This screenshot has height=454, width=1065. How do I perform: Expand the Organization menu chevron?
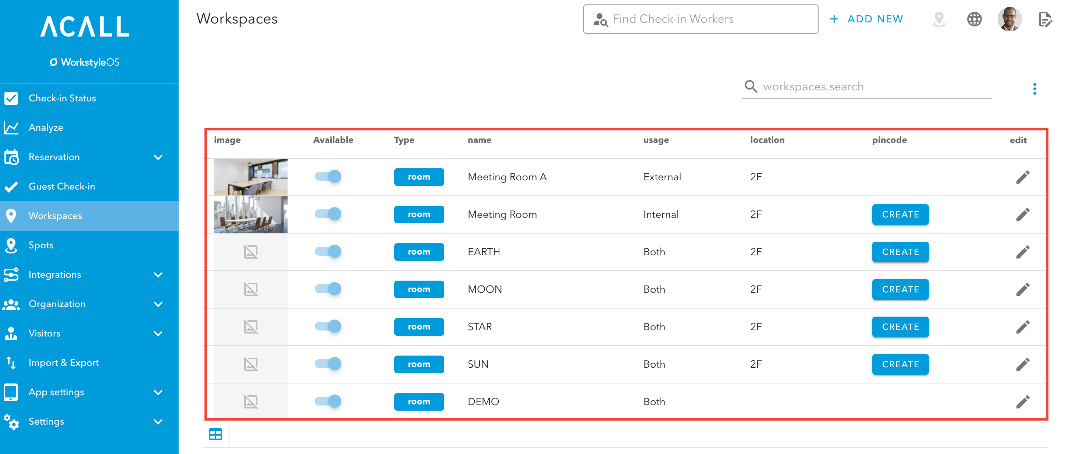[x=158, y=305]
